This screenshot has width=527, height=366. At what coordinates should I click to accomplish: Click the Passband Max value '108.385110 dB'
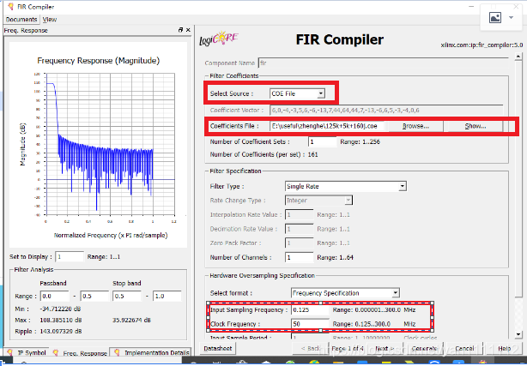point(60,320)
